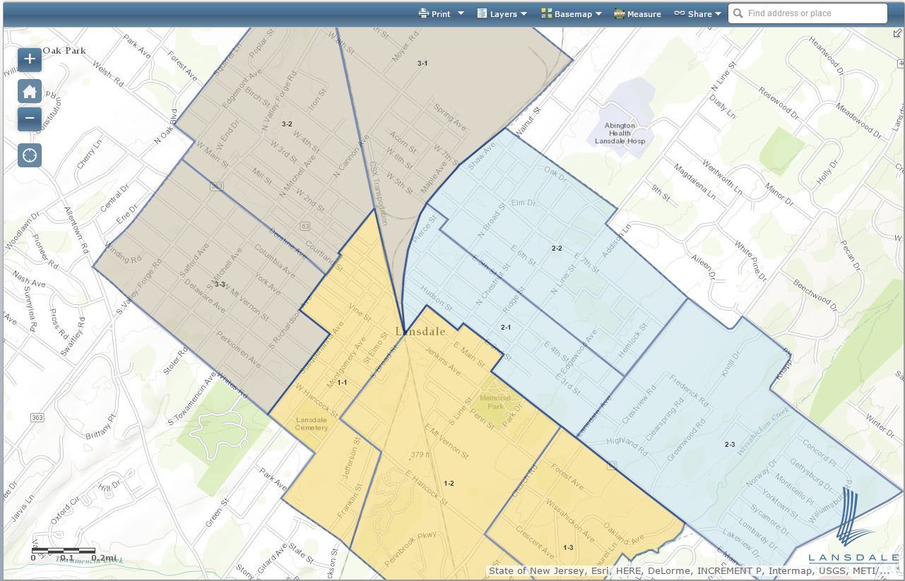Viewport: 905px width, 581px height.
Task: Open the Layers dropdown
Action: (x=522, y=13)
